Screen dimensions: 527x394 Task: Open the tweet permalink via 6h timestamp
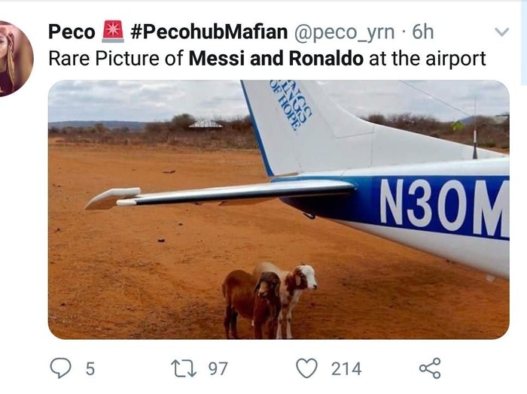coord(423,32)
